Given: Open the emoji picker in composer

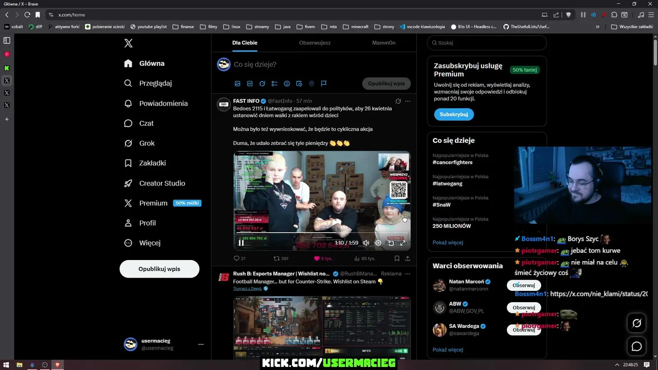Looking at the screenshot, I should pos(287,83).
